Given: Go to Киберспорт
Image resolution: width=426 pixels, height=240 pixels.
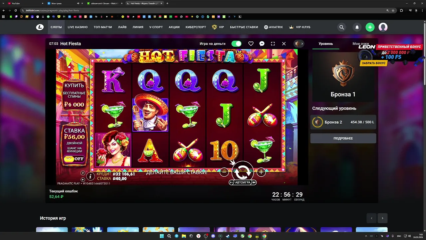Looking at the screenshot, I should coord(196,27).
